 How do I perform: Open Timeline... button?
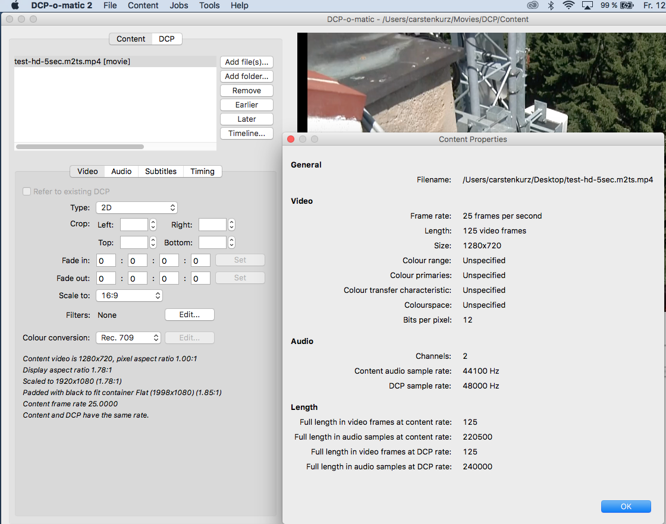(246, 133)
